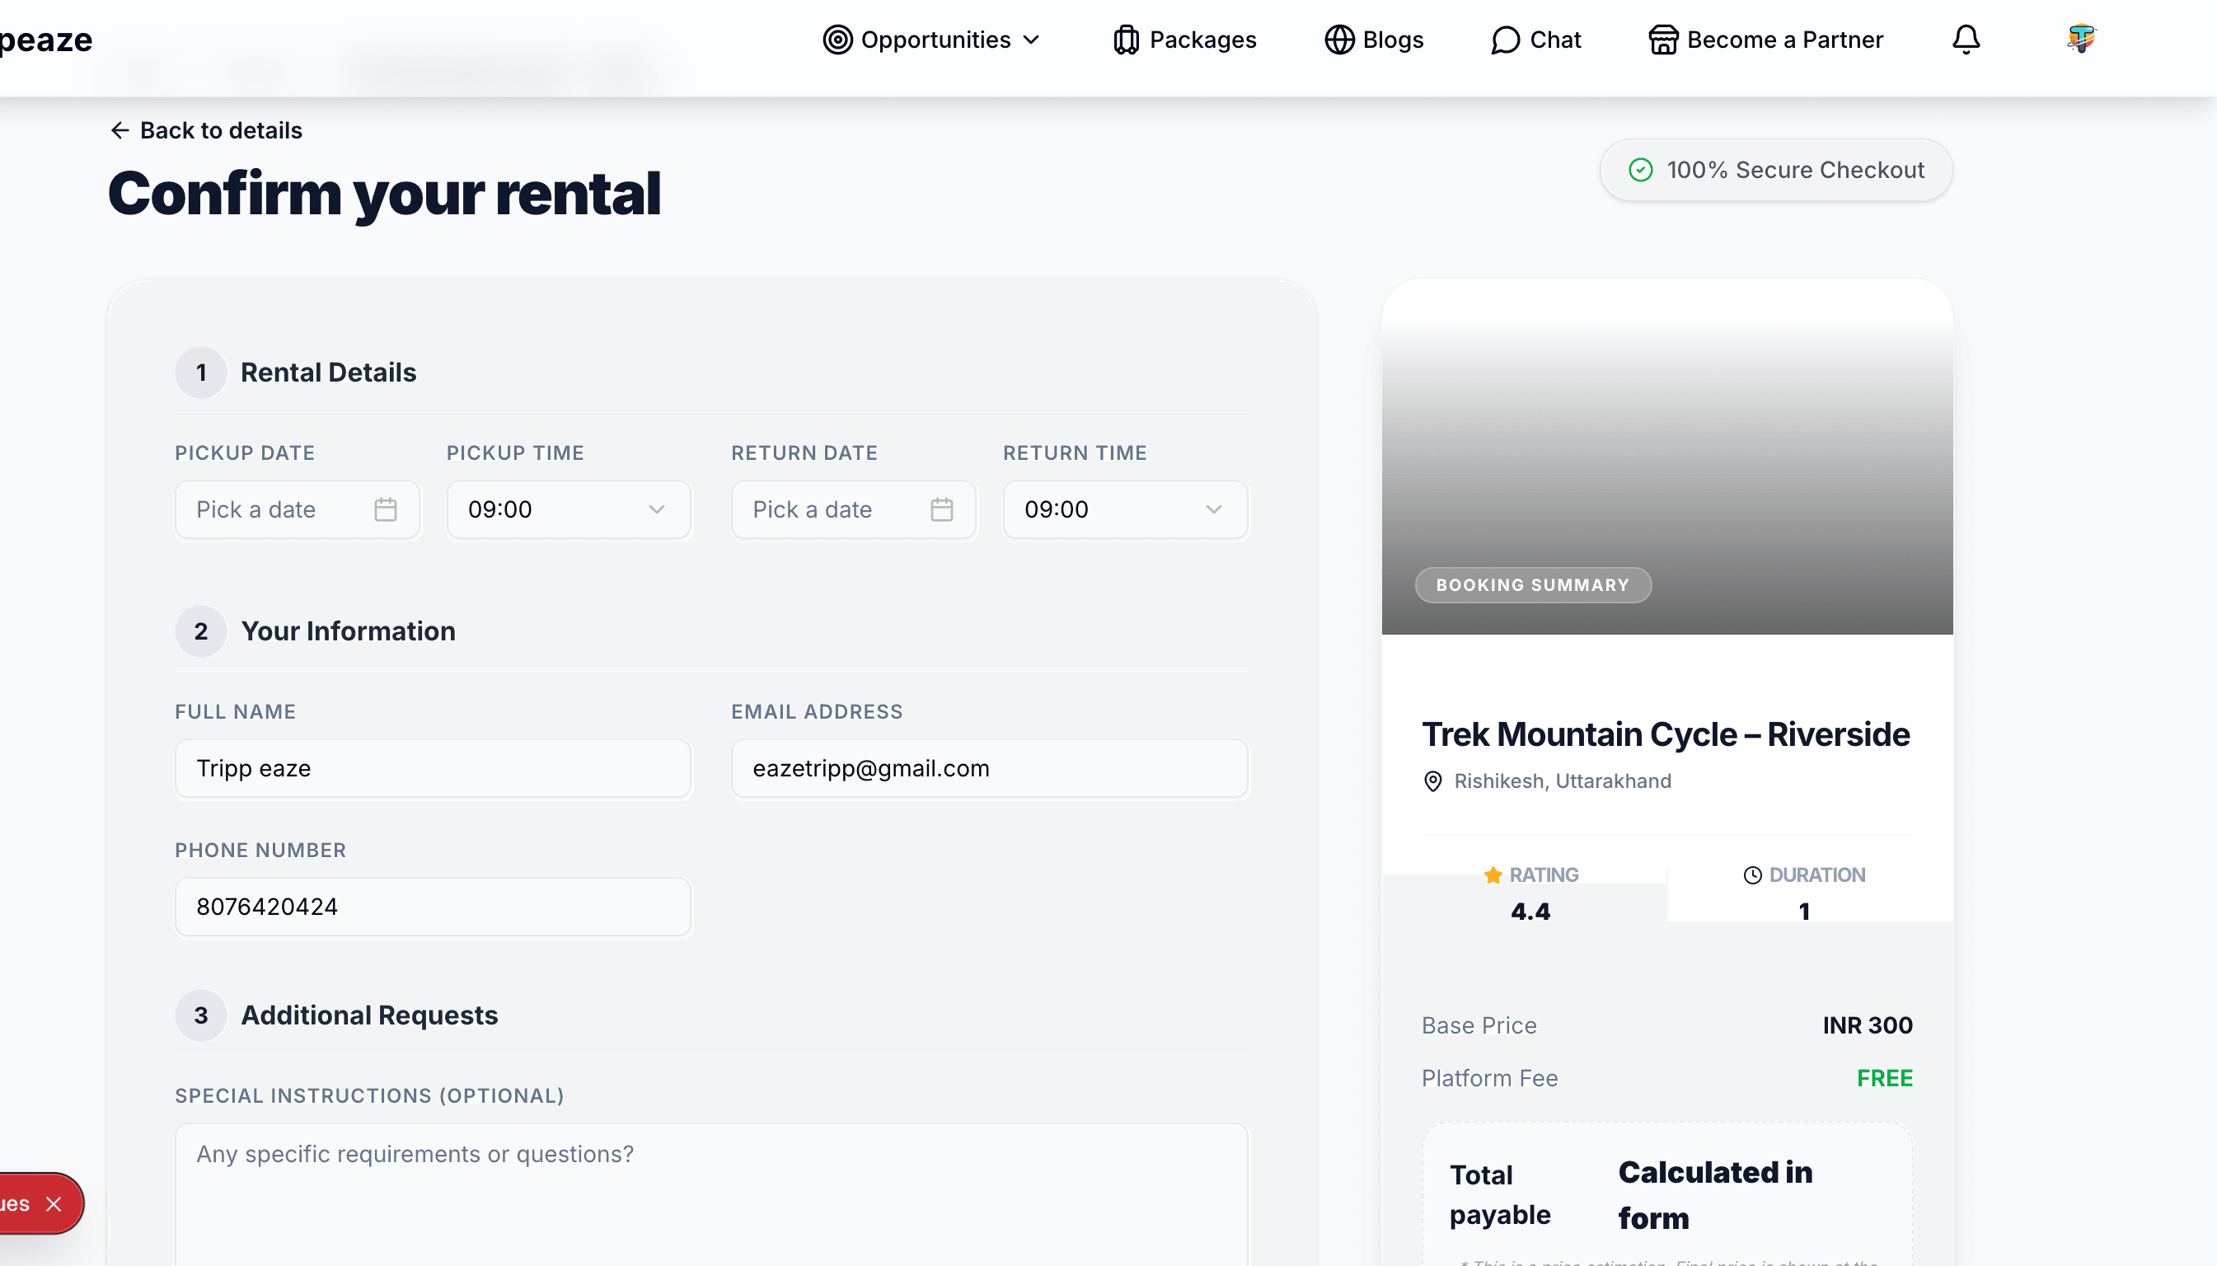Open Become a Partner page
The width and height of the screenshot is (2217, 1266).
tap(1766, 40)
